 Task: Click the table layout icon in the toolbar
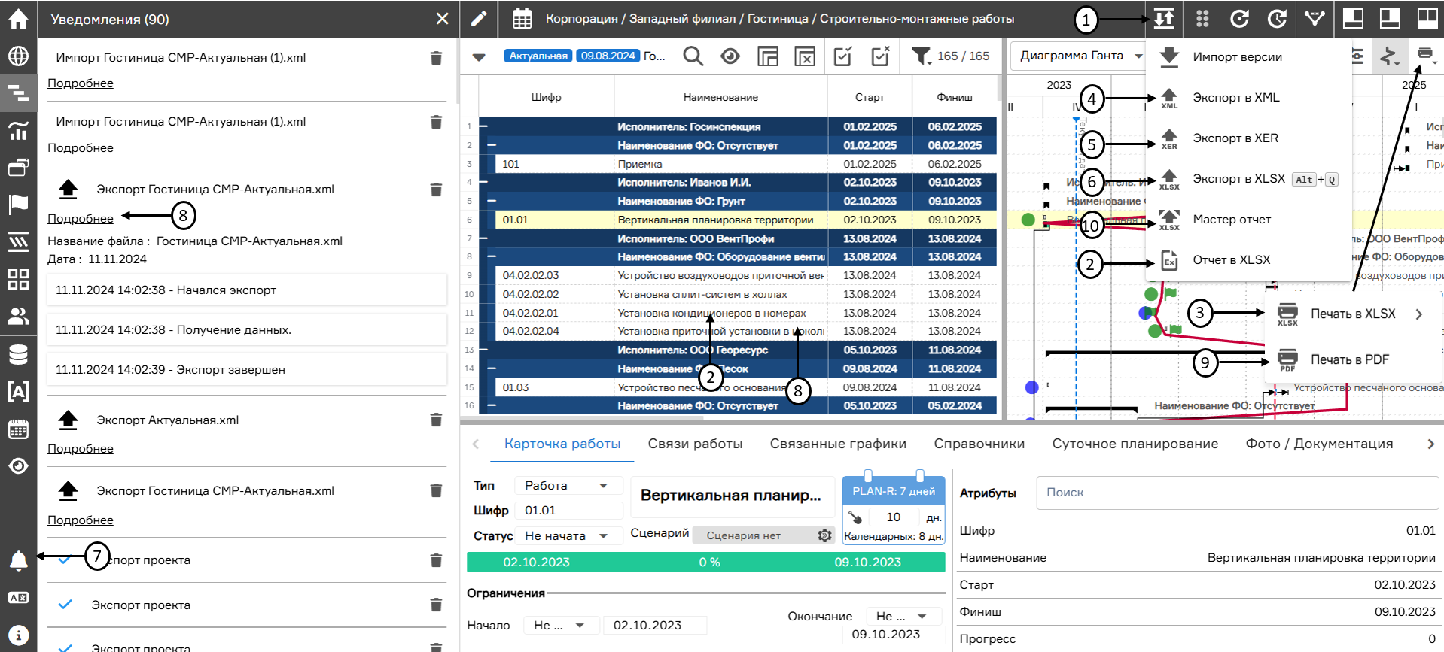click(768, 56)
